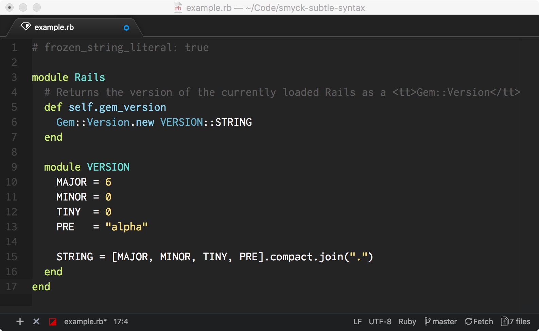Click the MINOR constant on line 11
Viewport: 539px width, 331px height.
pos(71,197)
